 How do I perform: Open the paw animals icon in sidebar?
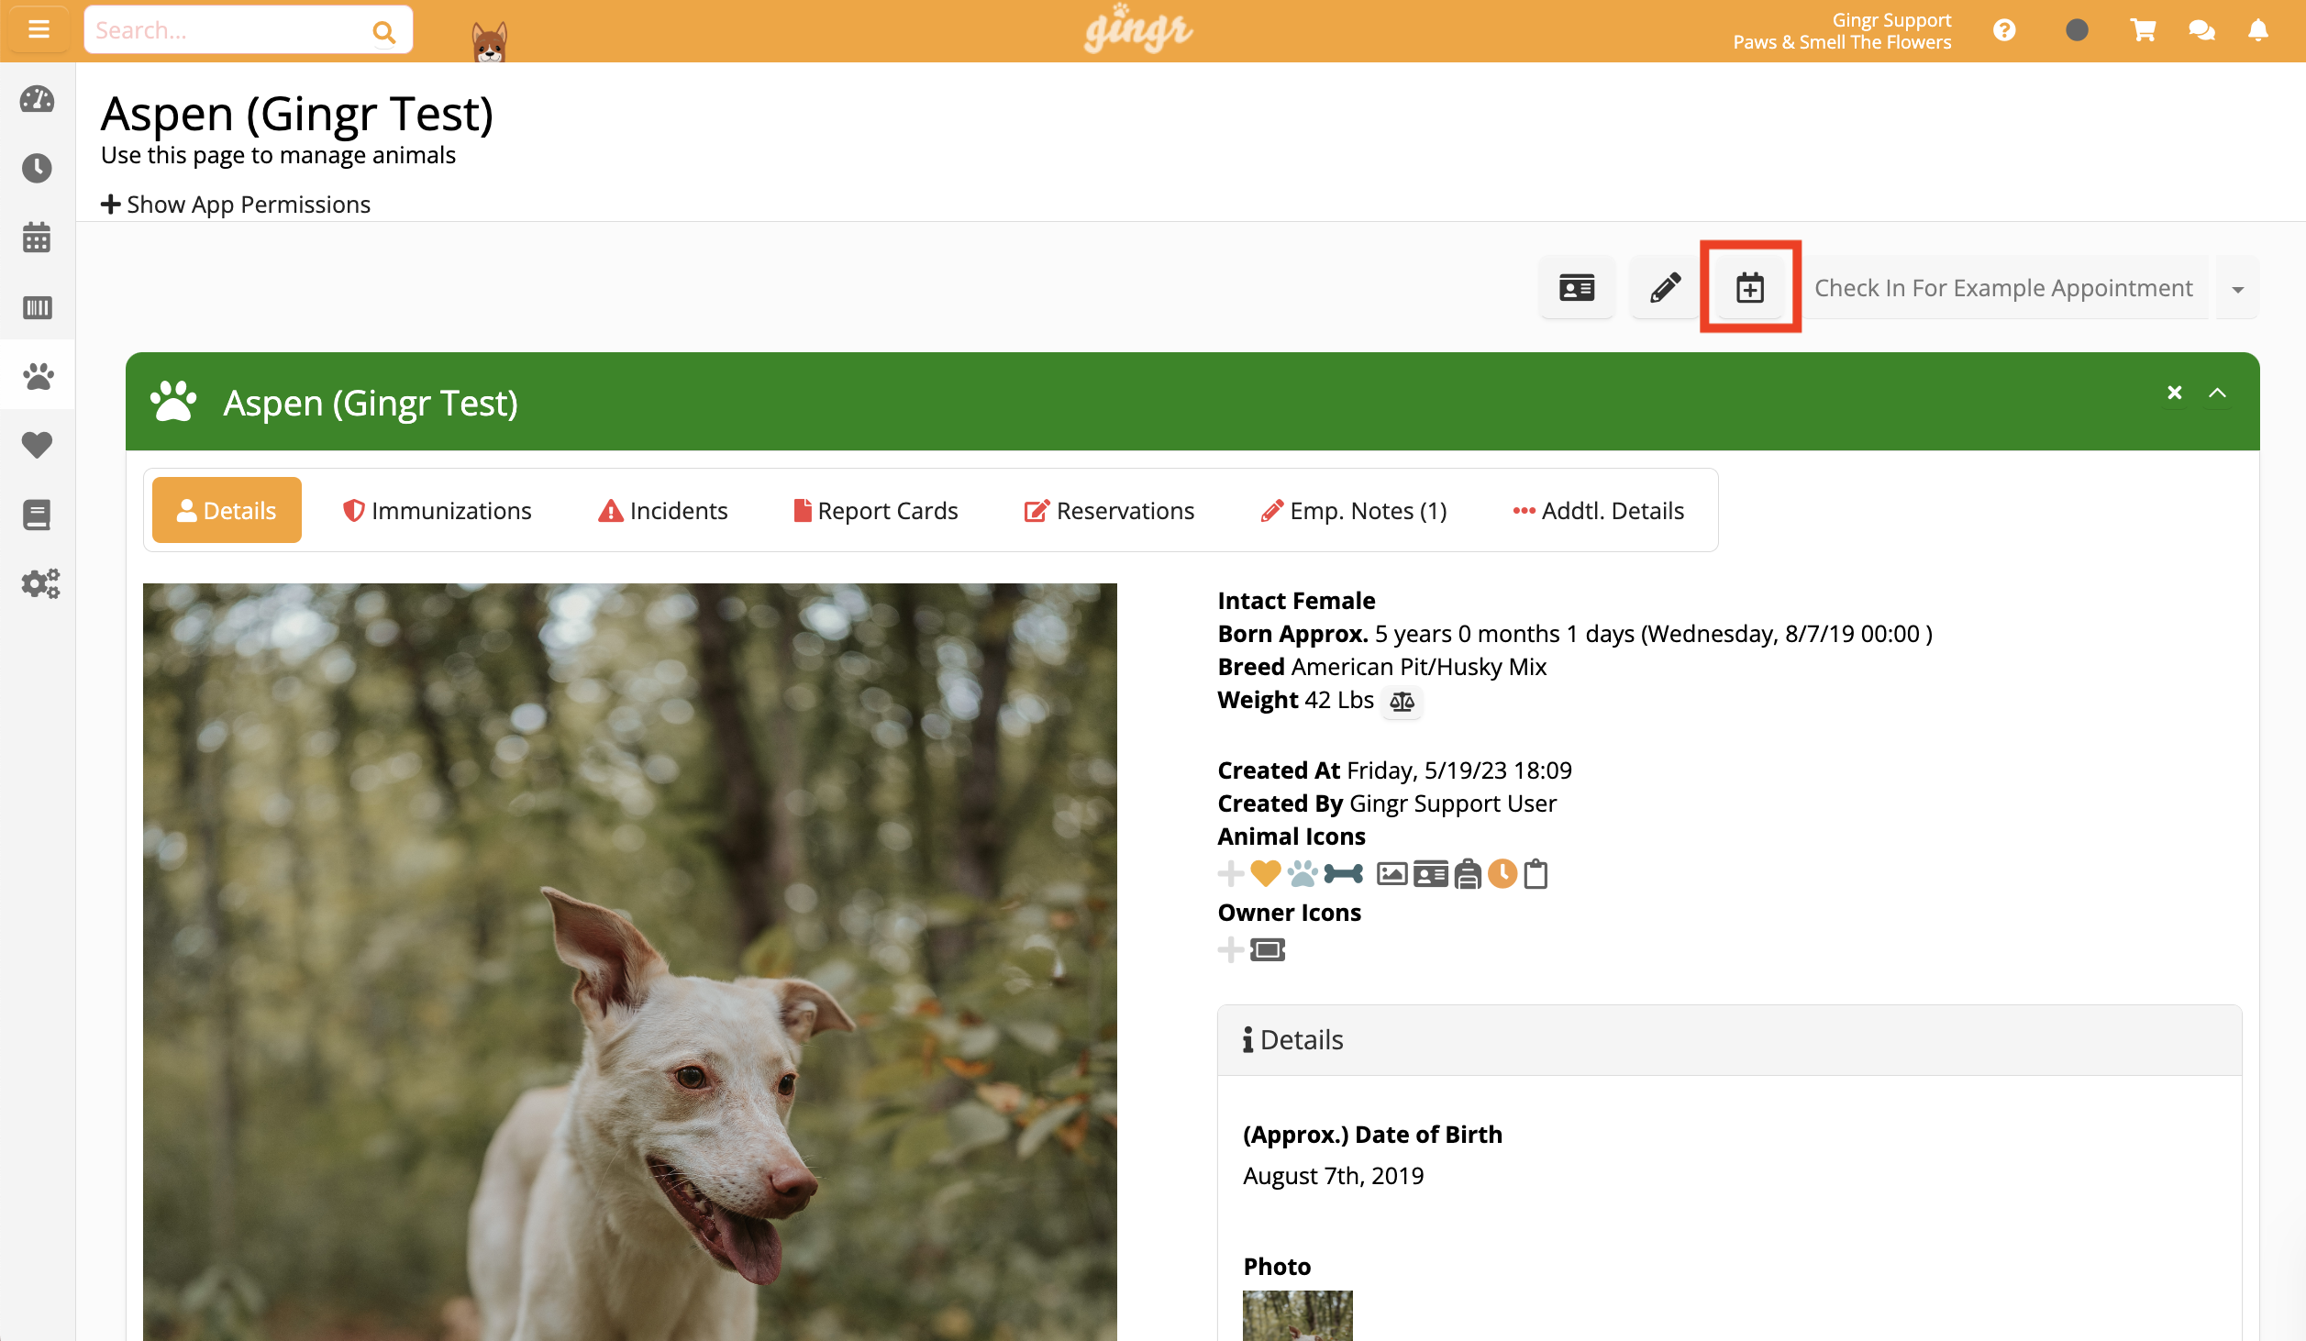pos(38,375)
